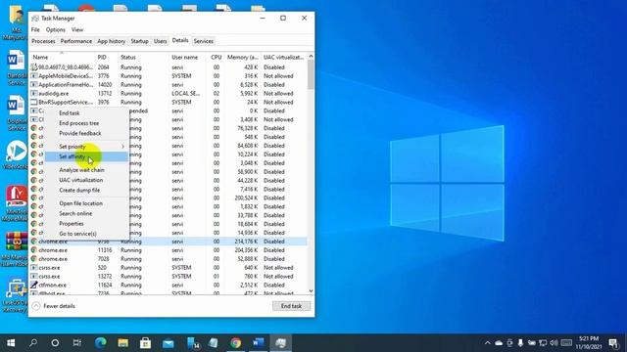The image size is (627, 352).
Task: Click the microphone tray icon
Action: coord(520,343)
